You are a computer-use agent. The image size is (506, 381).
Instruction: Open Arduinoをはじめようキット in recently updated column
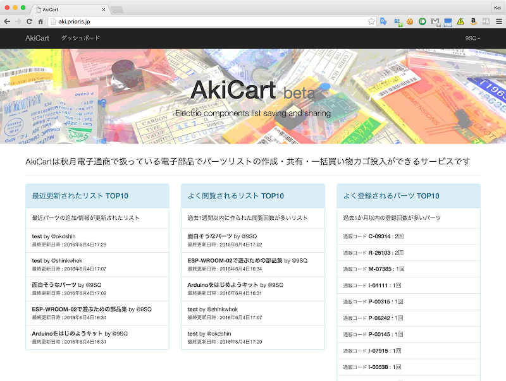[x=97, y=337]
